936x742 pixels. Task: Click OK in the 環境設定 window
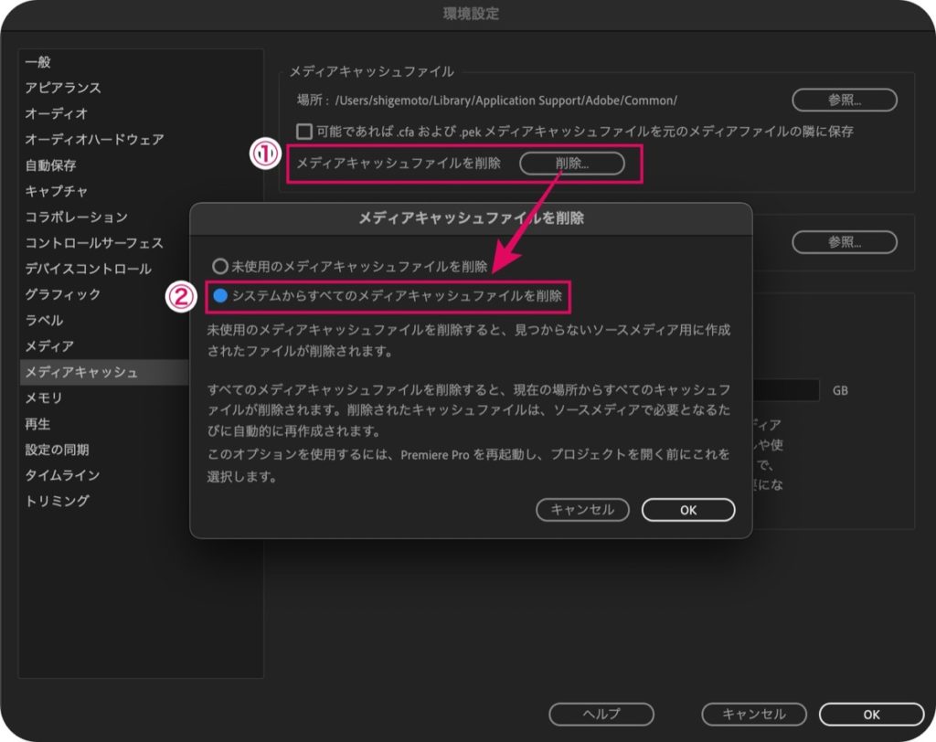tap(871, 714)
